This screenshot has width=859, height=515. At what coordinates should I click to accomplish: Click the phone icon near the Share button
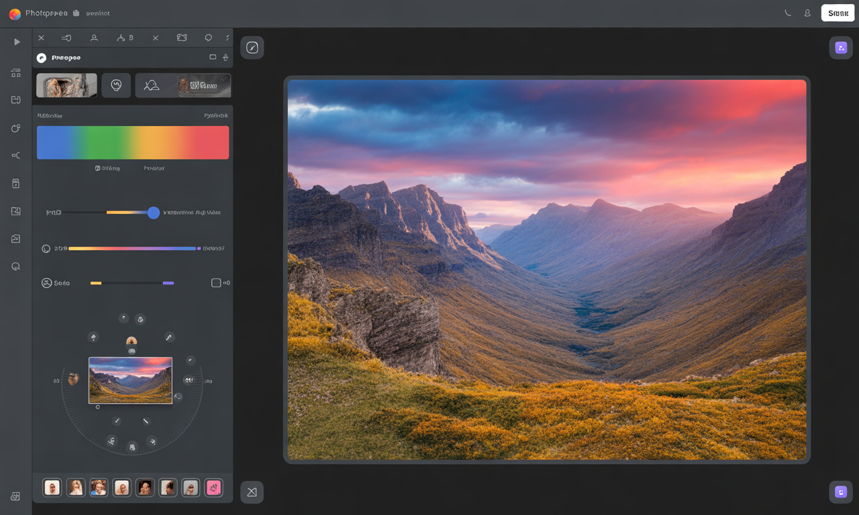click(787, 12)
